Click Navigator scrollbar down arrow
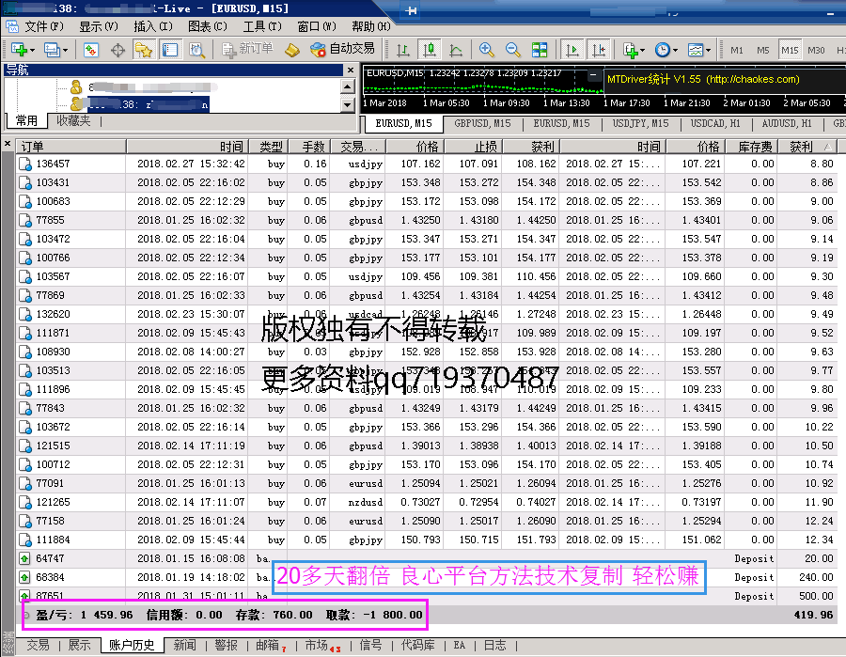The width and height of the screenshot is (846, 657). (x=348, y=104)
